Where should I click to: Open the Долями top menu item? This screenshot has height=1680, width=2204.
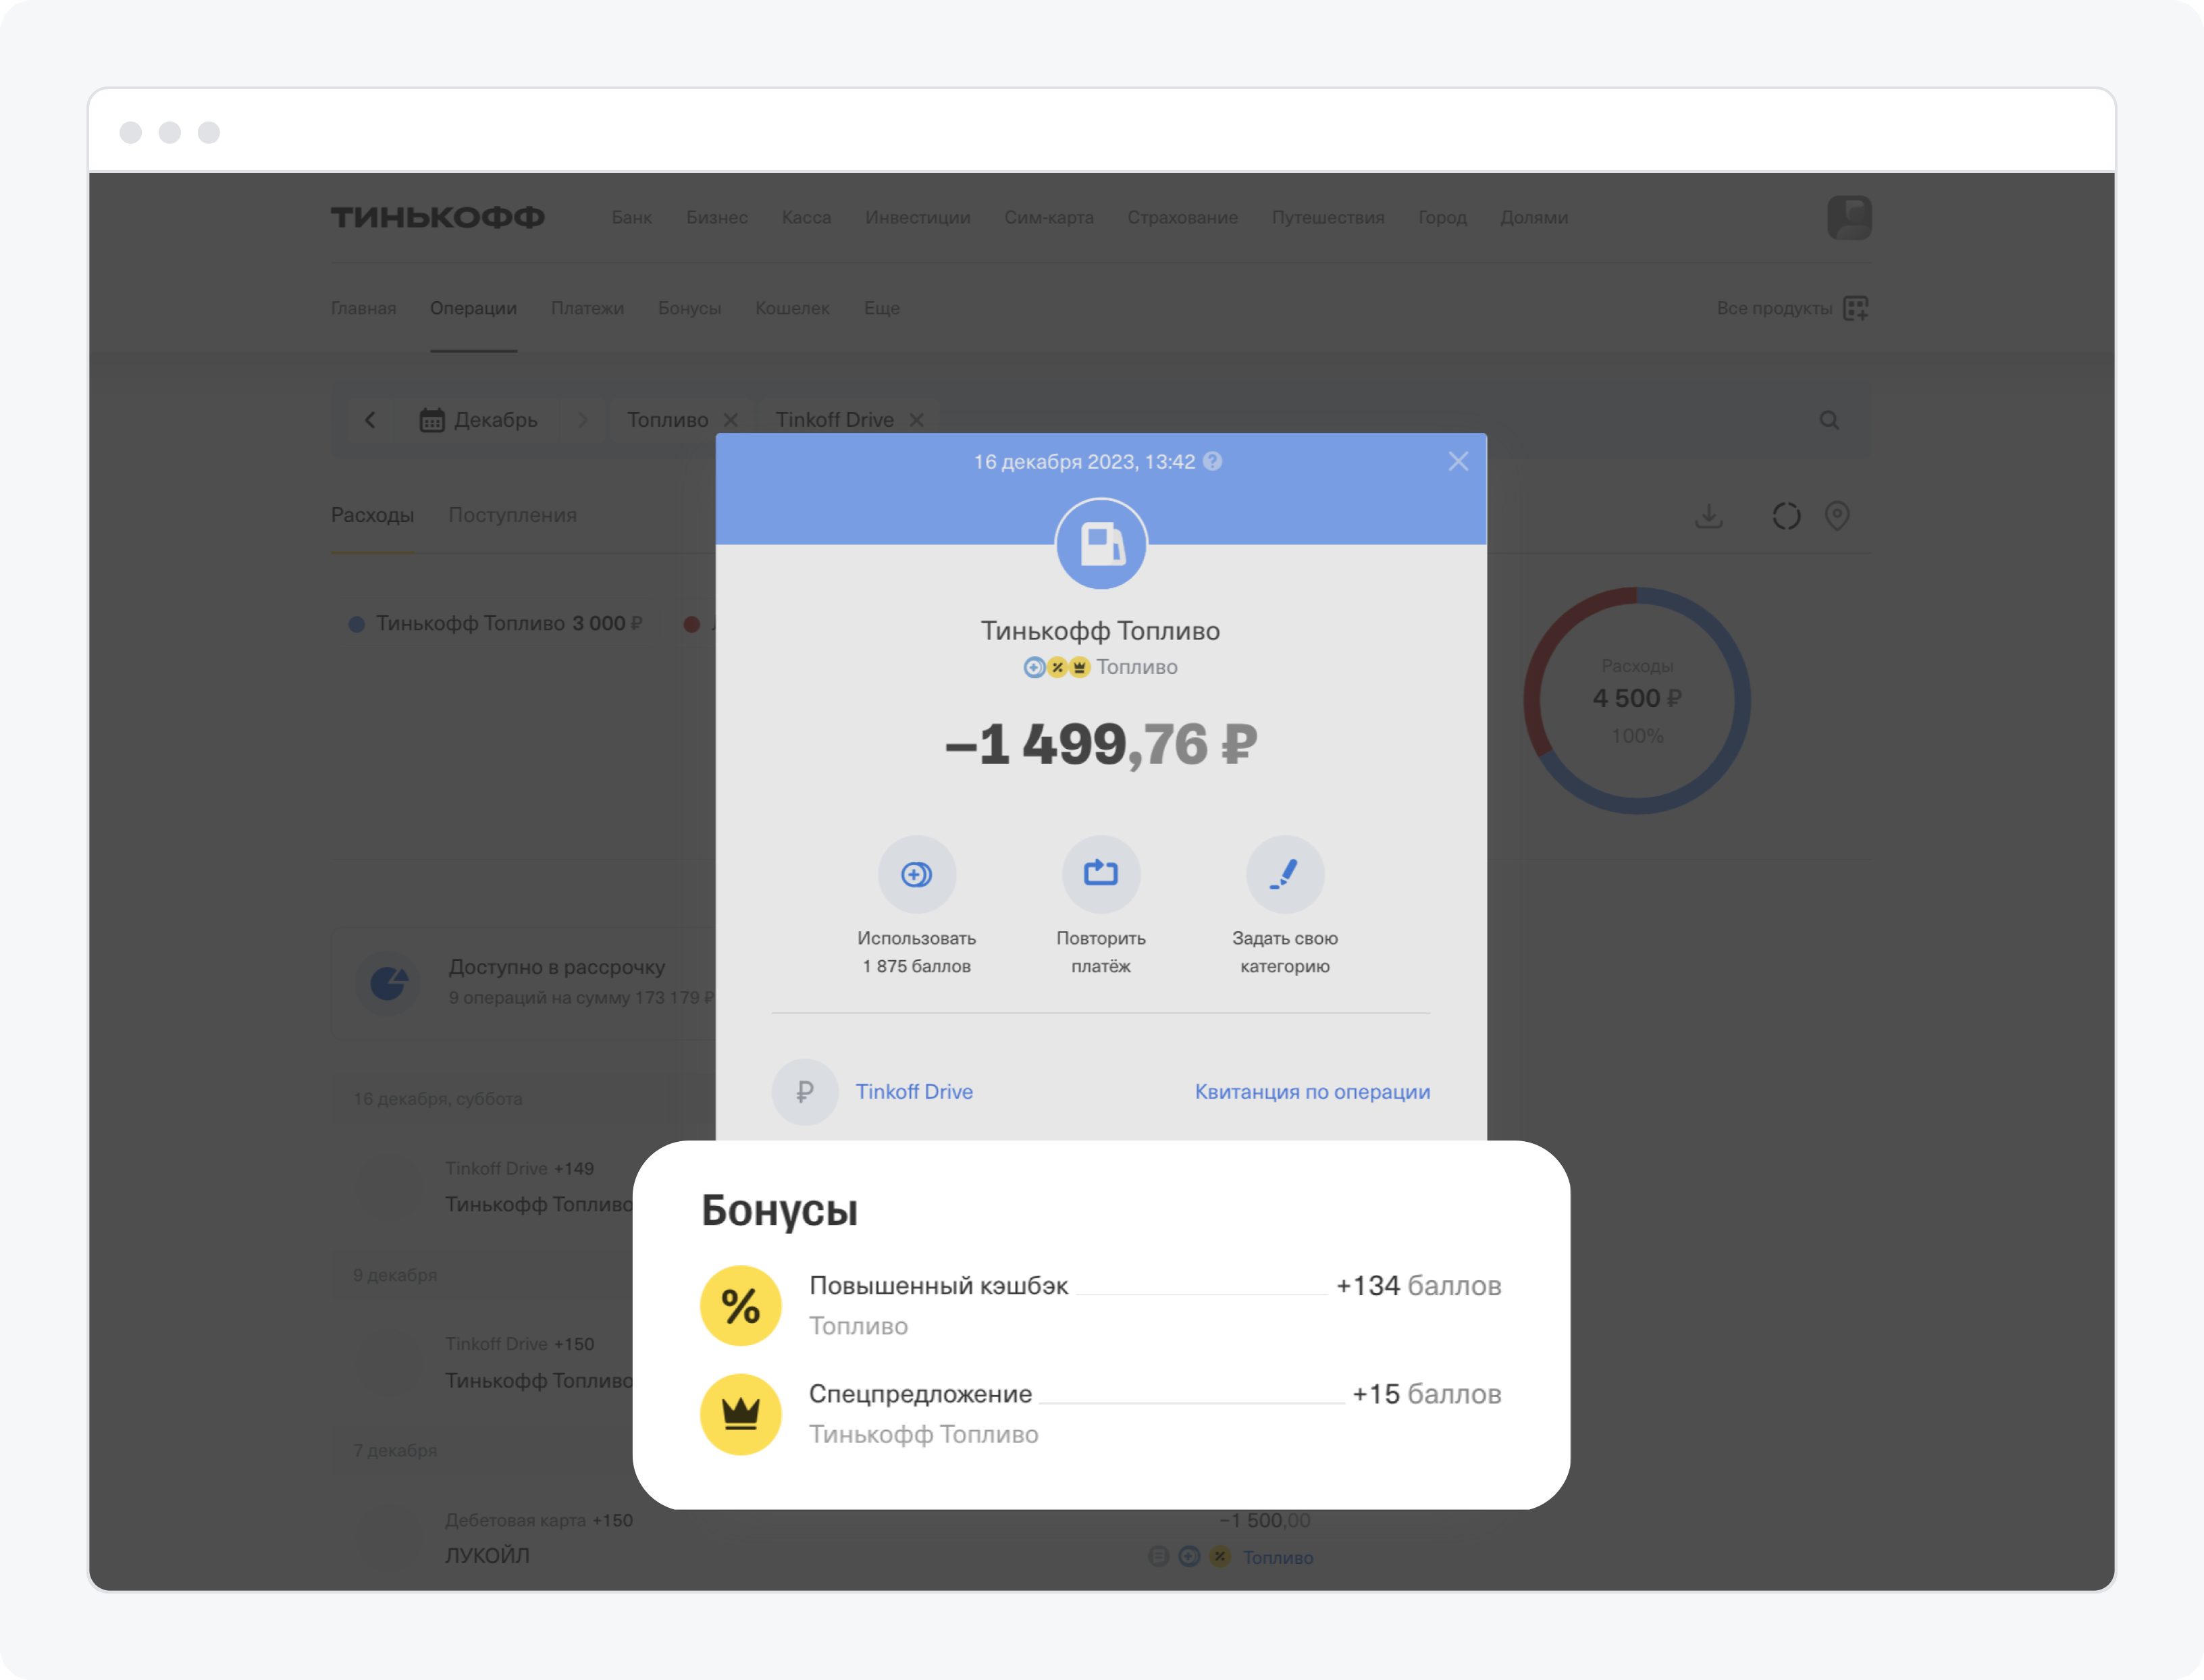pyautogui.click(x=1533, y=217)
